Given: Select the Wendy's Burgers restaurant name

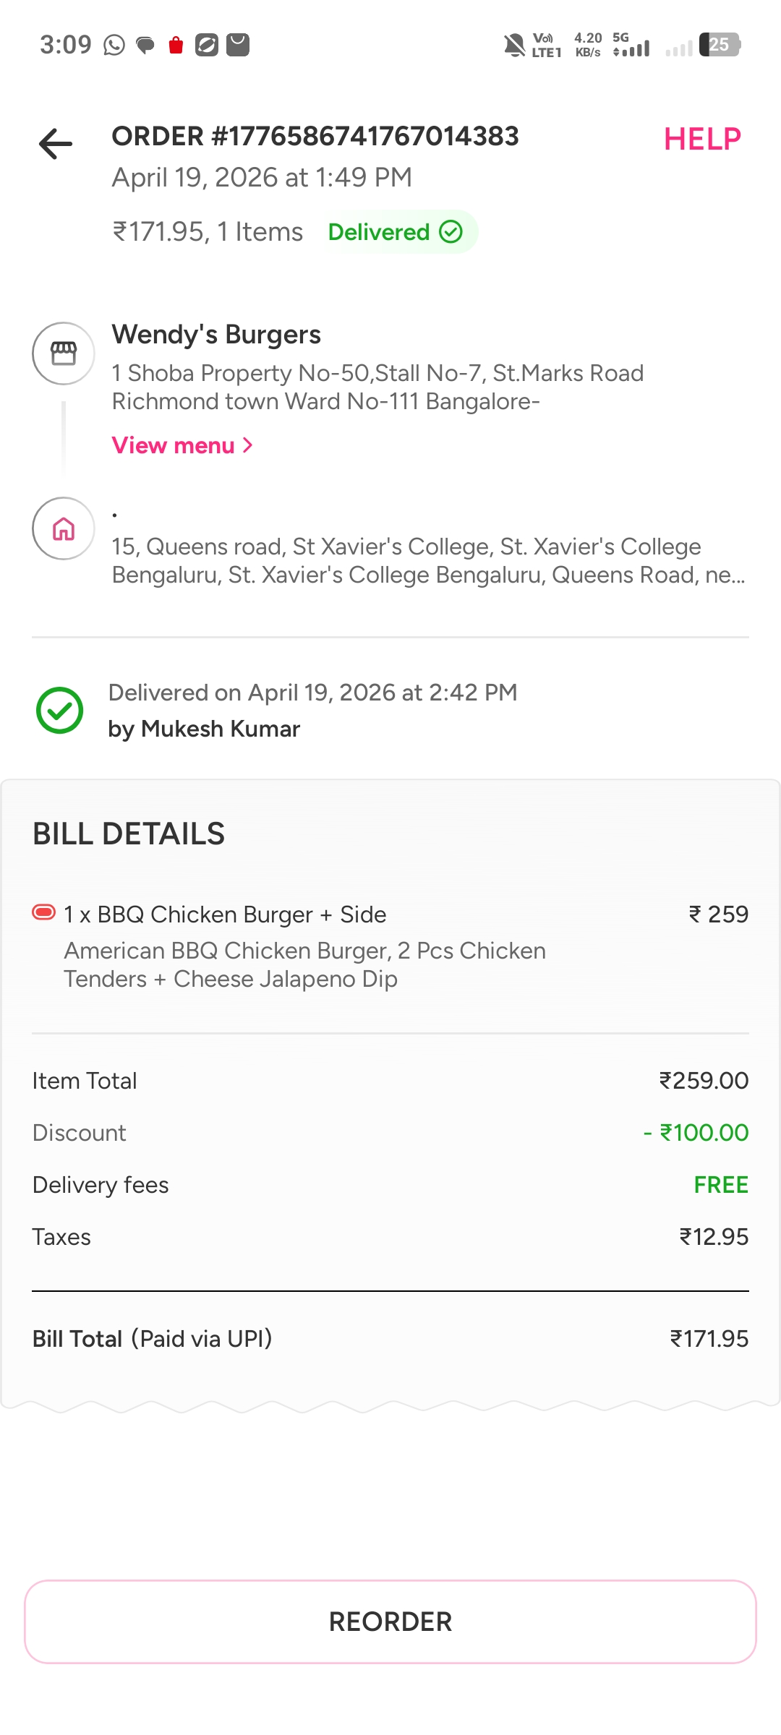Looking at the screenshot, I should click(x=216, y=335).
